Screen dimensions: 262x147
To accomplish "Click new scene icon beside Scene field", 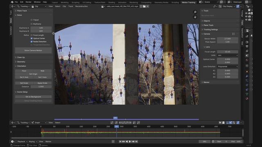I will pos(221,2).
